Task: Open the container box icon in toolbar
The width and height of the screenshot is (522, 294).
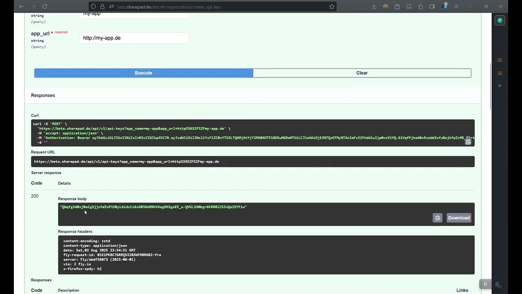Action: (397, 7)
